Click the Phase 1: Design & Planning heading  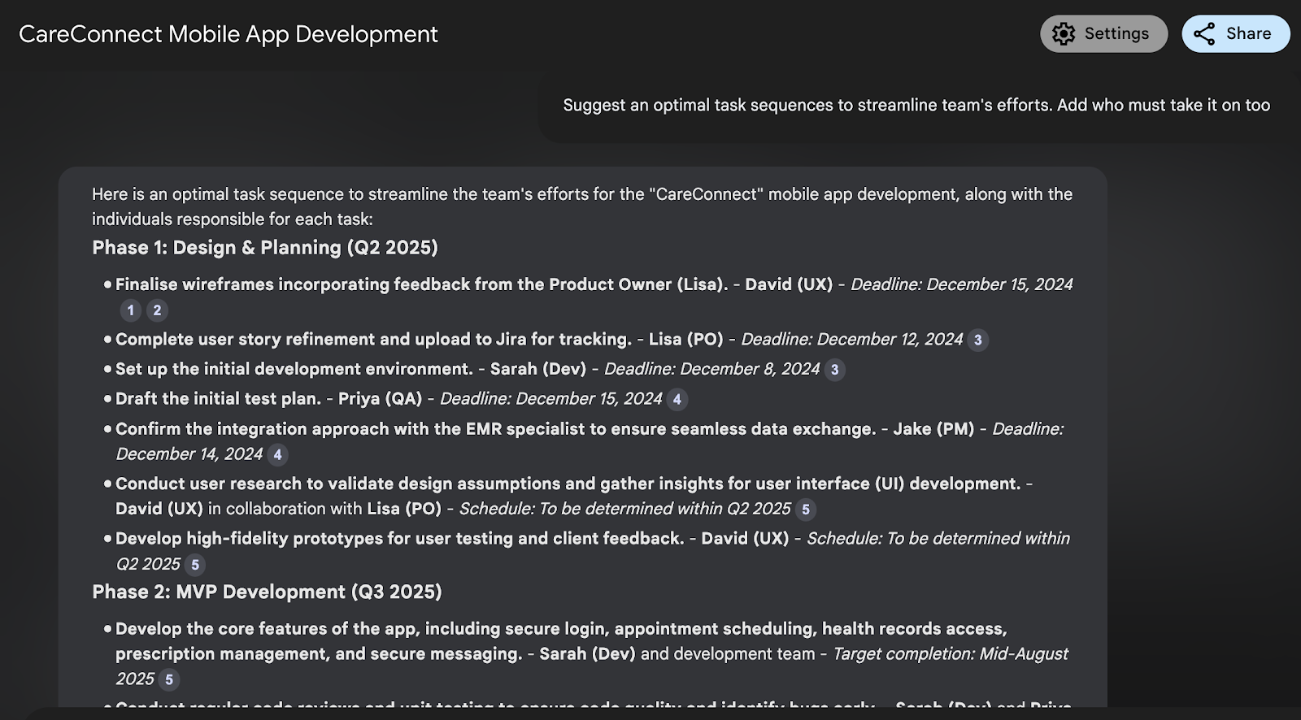click(x=264, y=248)
